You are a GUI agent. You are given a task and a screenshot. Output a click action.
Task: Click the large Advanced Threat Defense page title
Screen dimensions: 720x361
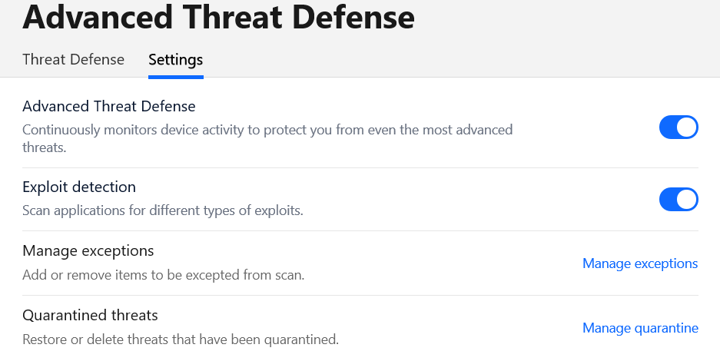tap(218, 17)
